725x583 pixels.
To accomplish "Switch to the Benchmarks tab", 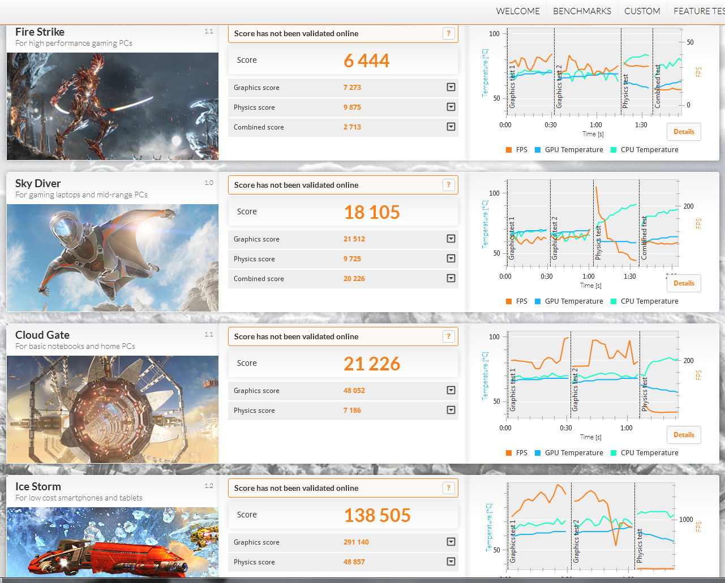I will pos(582,11).
